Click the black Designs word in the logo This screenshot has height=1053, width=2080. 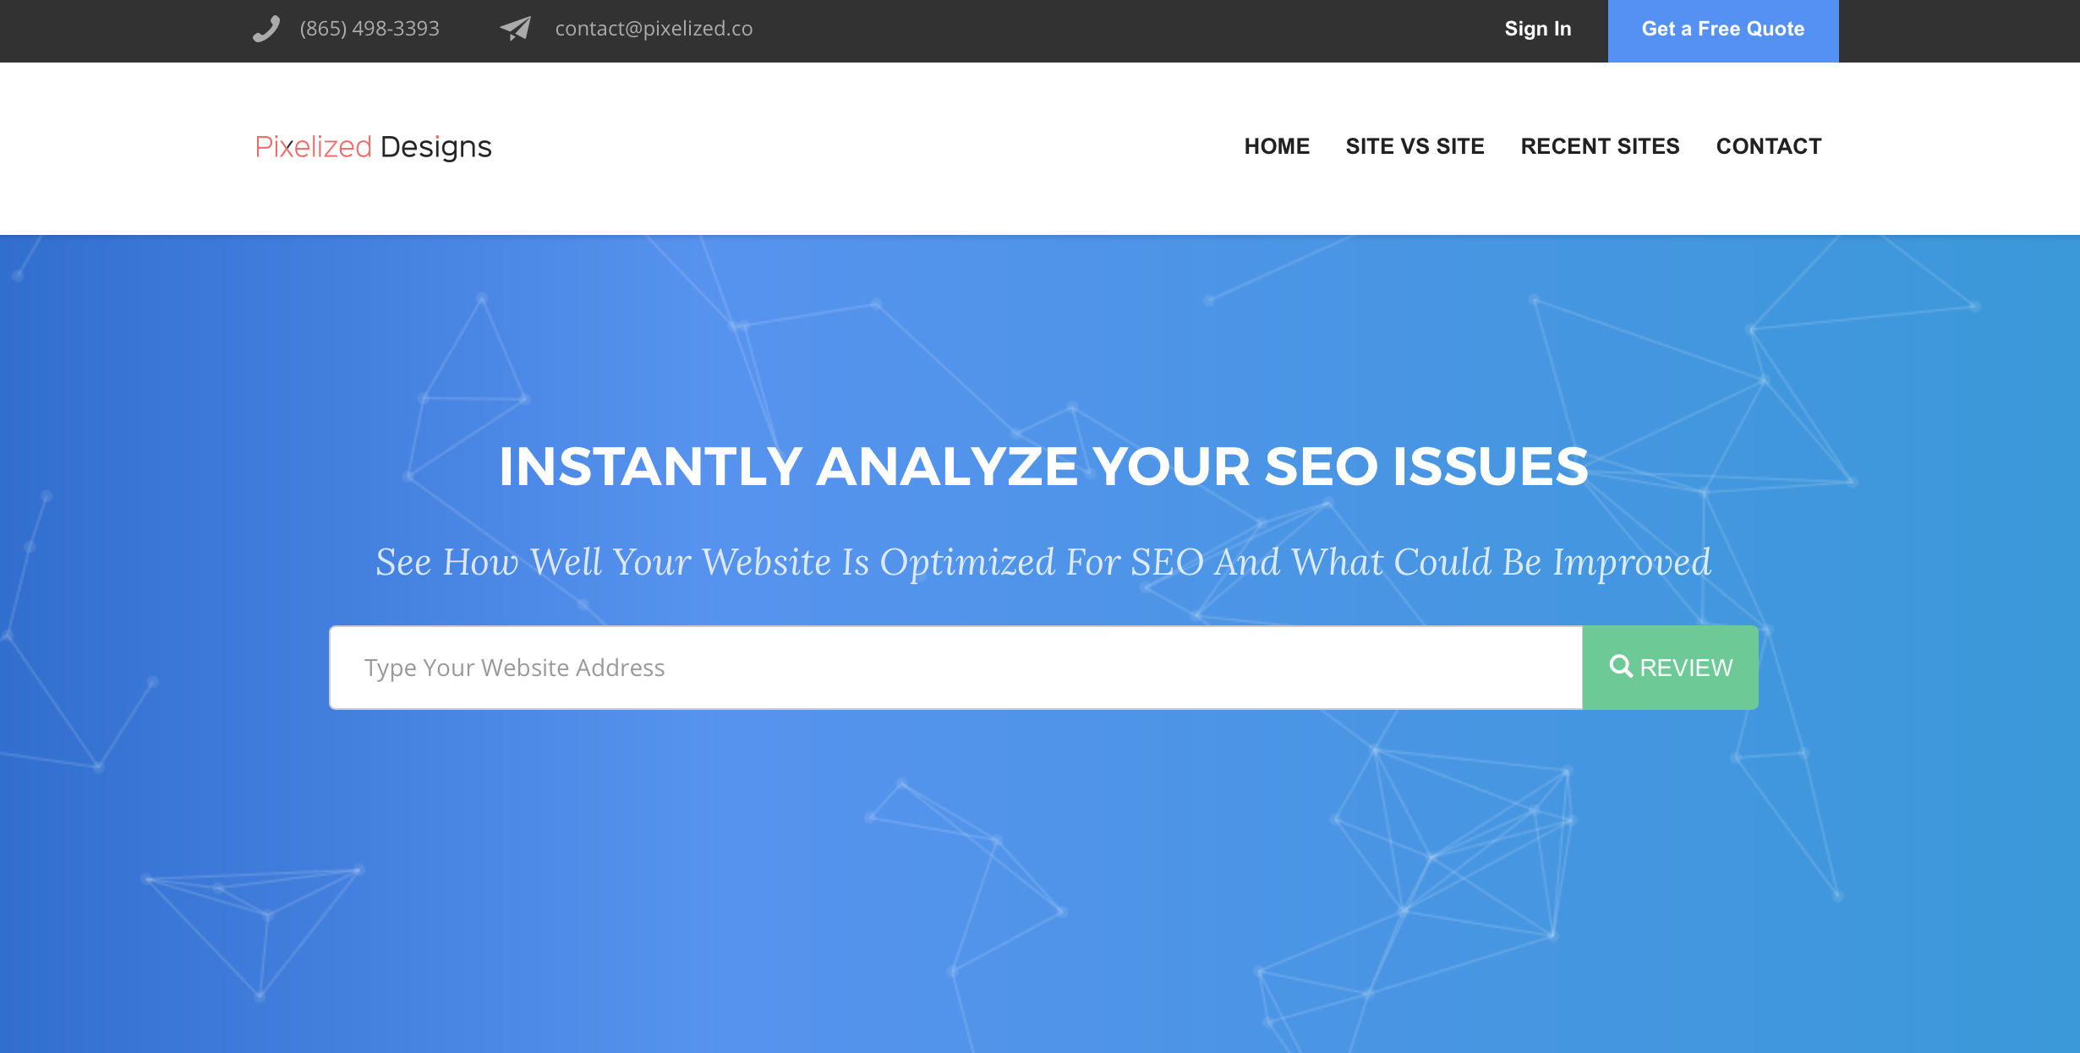tap(436, 148)
